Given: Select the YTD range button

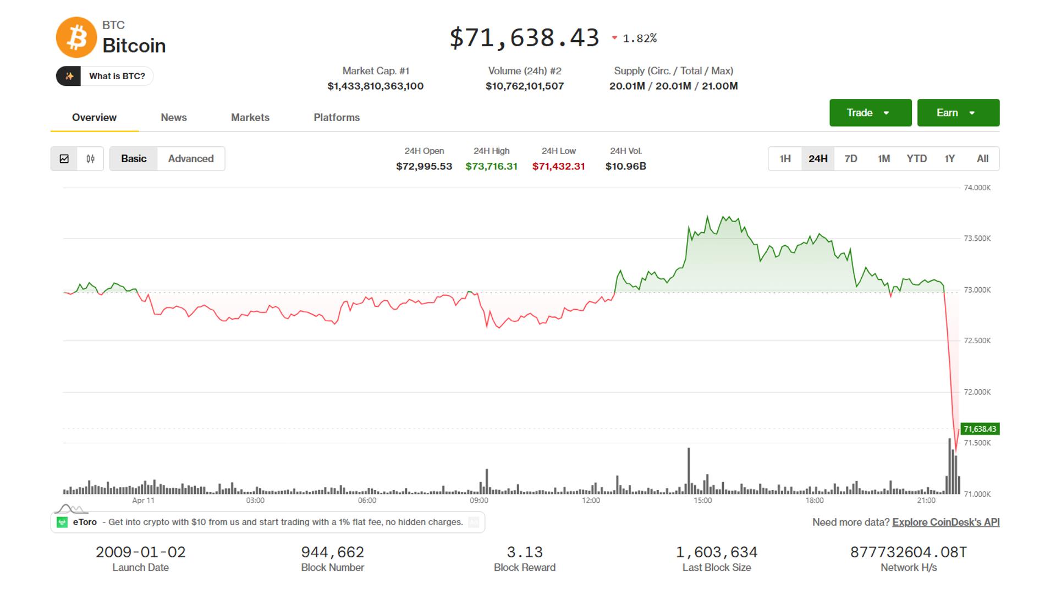Looking at the screenshot, I should (916, 158).
